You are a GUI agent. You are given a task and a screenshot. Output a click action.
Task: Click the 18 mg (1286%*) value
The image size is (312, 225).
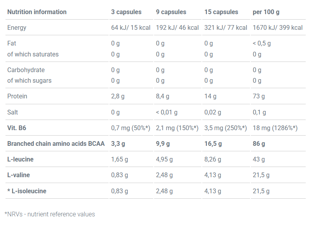tap(275, 128)
